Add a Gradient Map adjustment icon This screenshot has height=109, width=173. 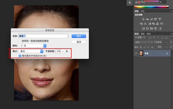click(160, 29)
